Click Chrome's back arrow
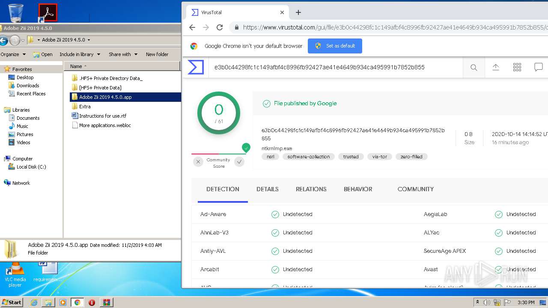Viewport: 548px width, 308px height. point(192,27)
